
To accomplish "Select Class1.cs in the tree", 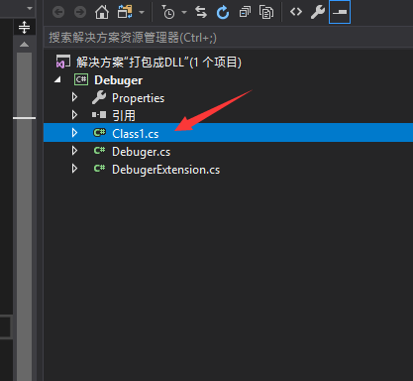I will coord(135,134).
